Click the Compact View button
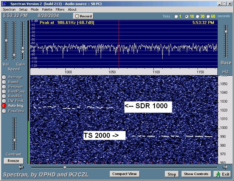Image resolution: width=234 pixels, height=181 pixels. pyautogui.click(x=124, y=174)
